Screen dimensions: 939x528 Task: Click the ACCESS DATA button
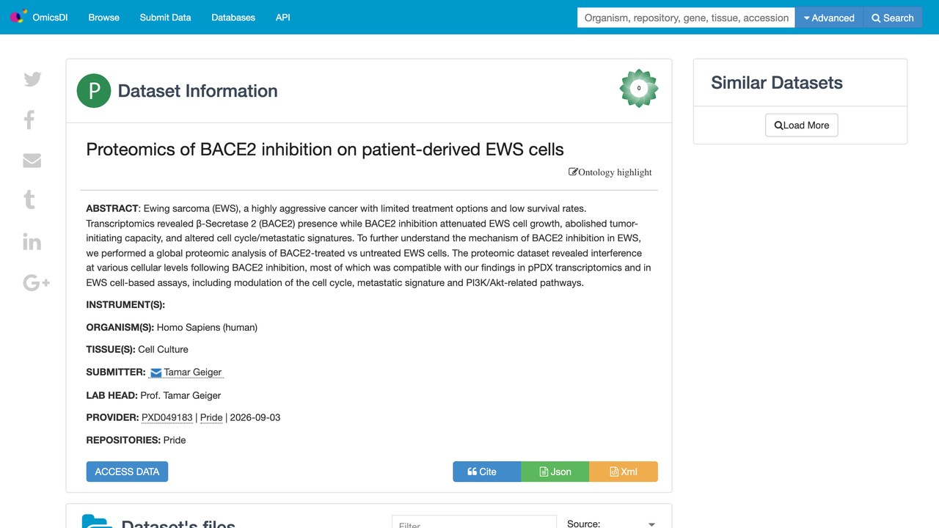coord(127,472)
